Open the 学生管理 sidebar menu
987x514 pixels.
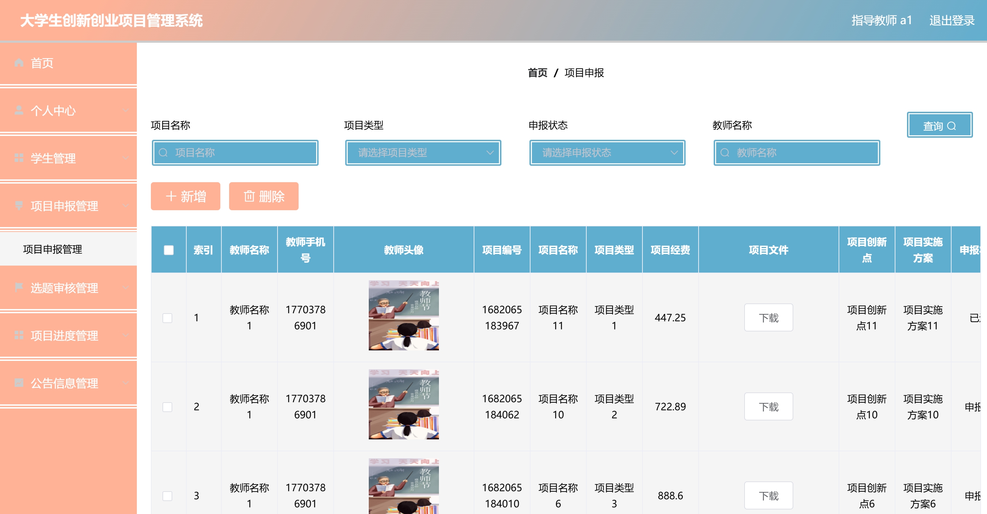click(68, 158)
